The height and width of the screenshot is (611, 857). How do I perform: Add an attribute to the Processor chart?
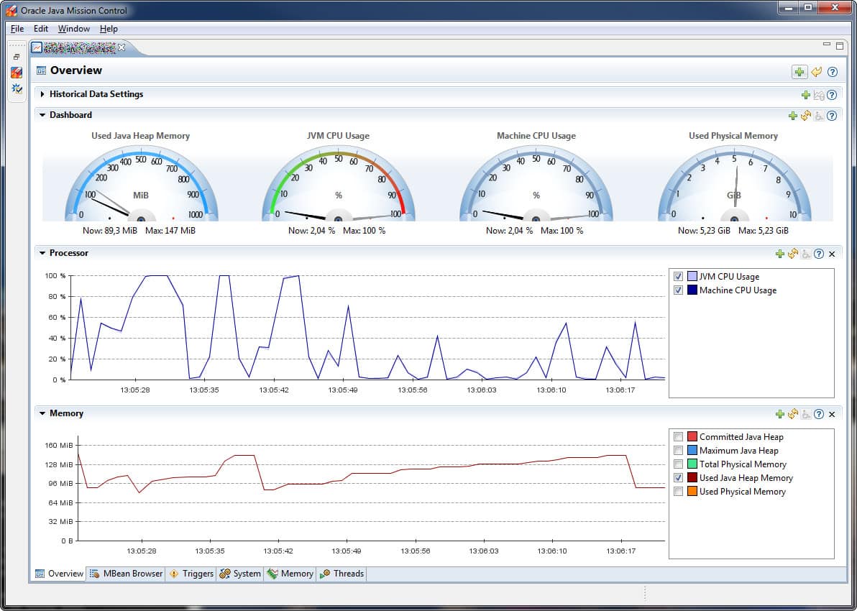[779, 254]
